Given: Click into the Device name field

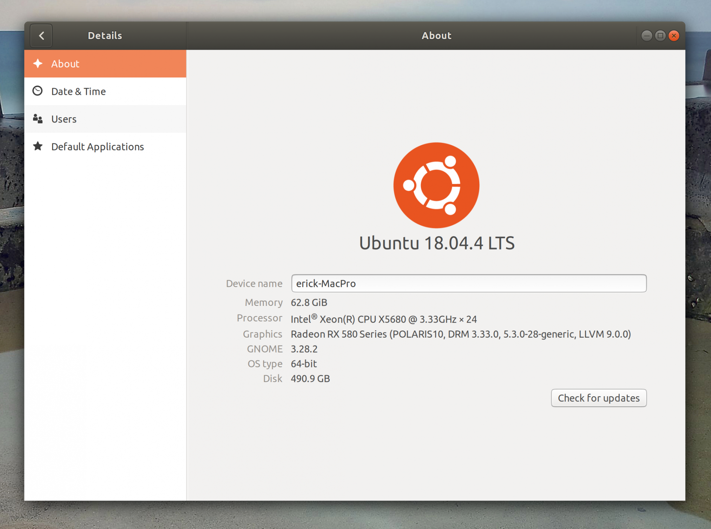Looking at the screenshot, I should 469,283.
